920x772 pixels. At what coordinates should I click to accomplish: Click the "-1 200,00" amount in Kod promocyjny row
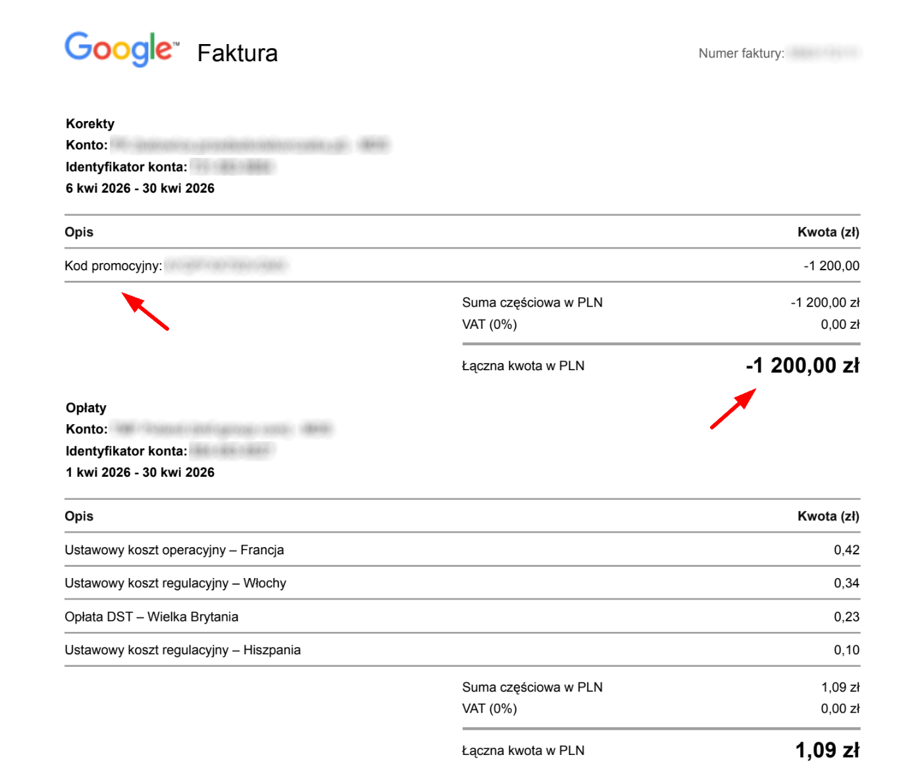[831, 266]
